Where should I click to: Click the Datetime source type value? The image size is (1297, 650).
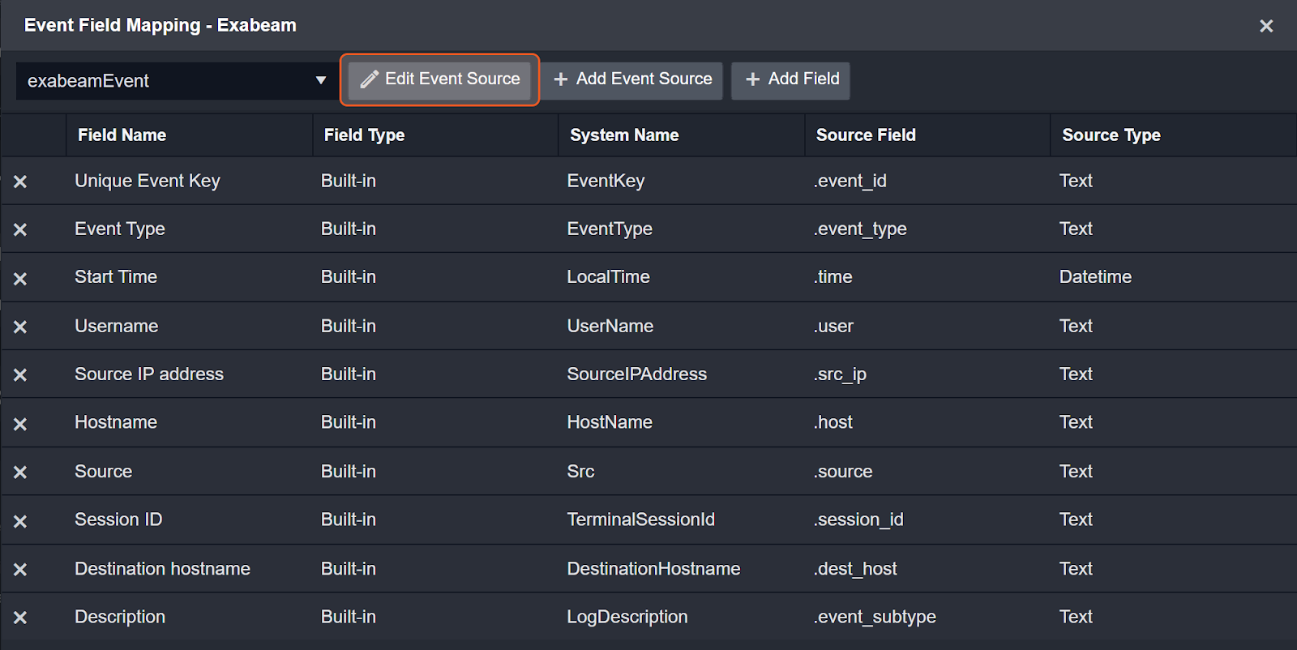coord(1095,276)
